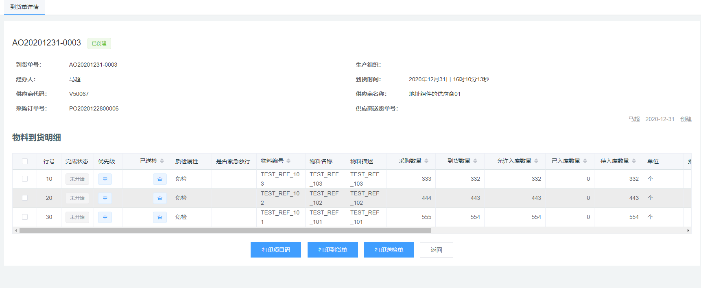Check the checkbox for row 10
This screenshot has width=701, height=288.
pyautogui.click(x=25, y=179)
